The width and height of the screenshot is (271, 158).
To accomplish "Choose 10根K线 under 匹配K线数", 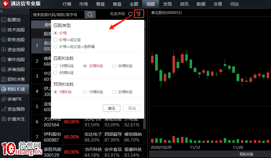I will pyautogui.click(x=64, y=66).
